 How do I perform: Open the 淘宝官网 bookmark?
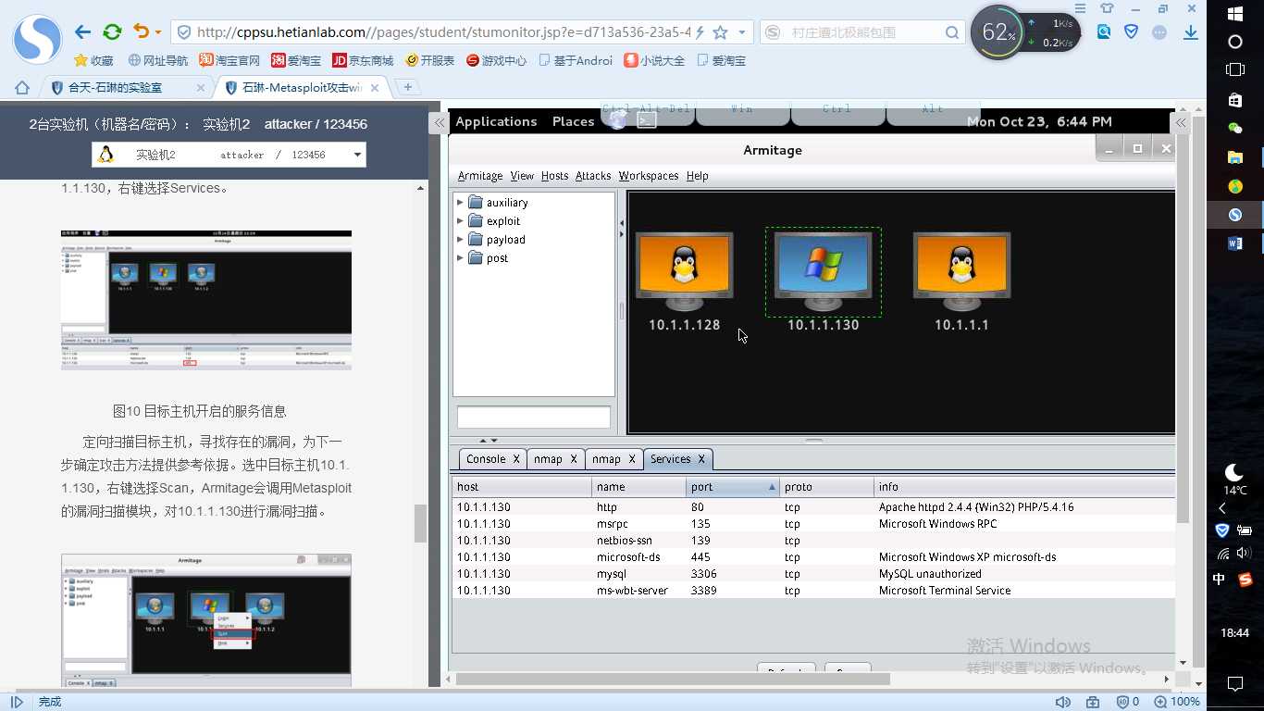coord(229,60)
